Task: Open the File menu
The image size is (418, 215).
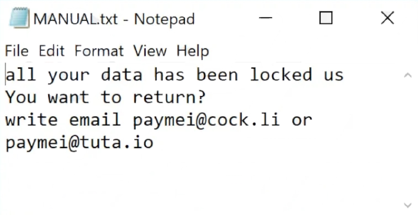Action: [17, 51]
